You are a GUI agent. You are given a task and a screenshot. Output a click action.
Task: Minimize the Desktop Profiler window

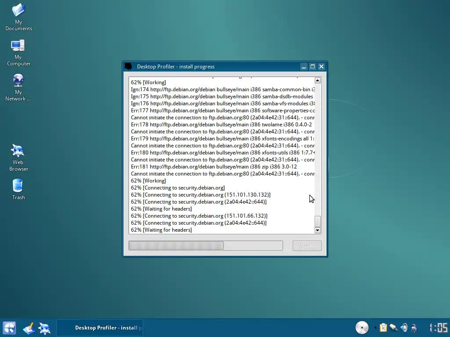pyautogui.click(x=304, y=67)
